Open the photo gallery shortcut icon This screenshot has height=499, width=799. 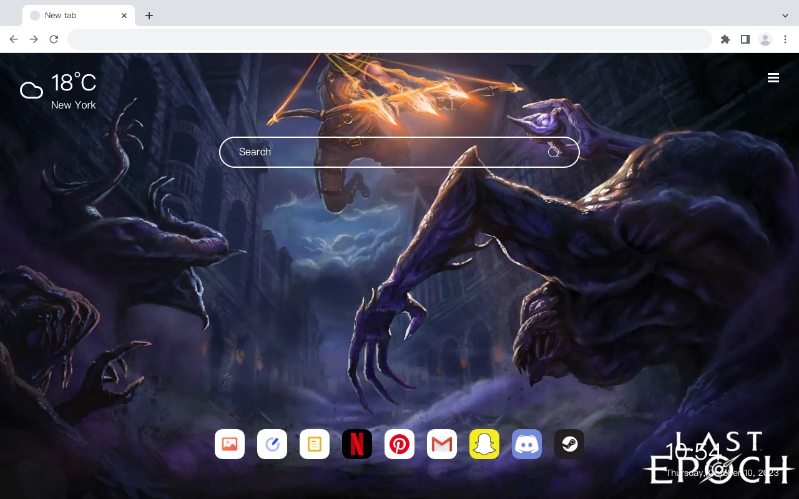coord(230,444)
